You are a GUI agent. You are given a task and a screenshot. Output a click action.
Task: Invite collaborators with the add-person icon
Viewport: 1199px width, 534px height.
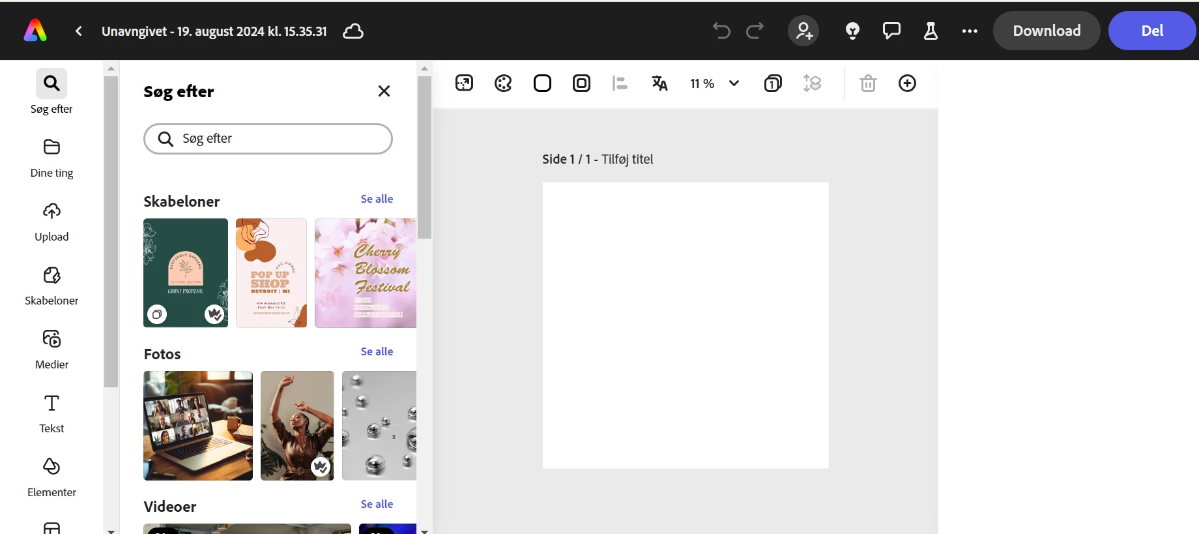[x=803, y=31]
